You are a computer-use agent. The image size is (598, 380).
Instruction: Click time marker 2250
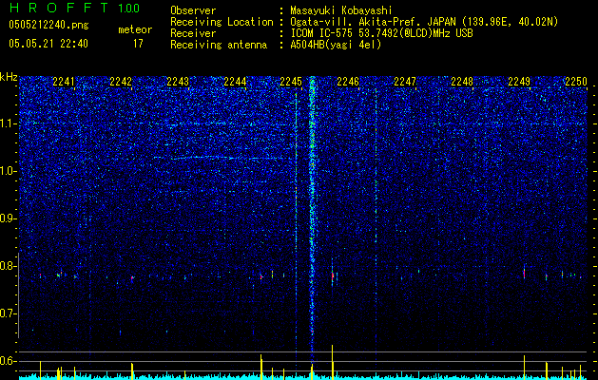(x=576, y=81)
